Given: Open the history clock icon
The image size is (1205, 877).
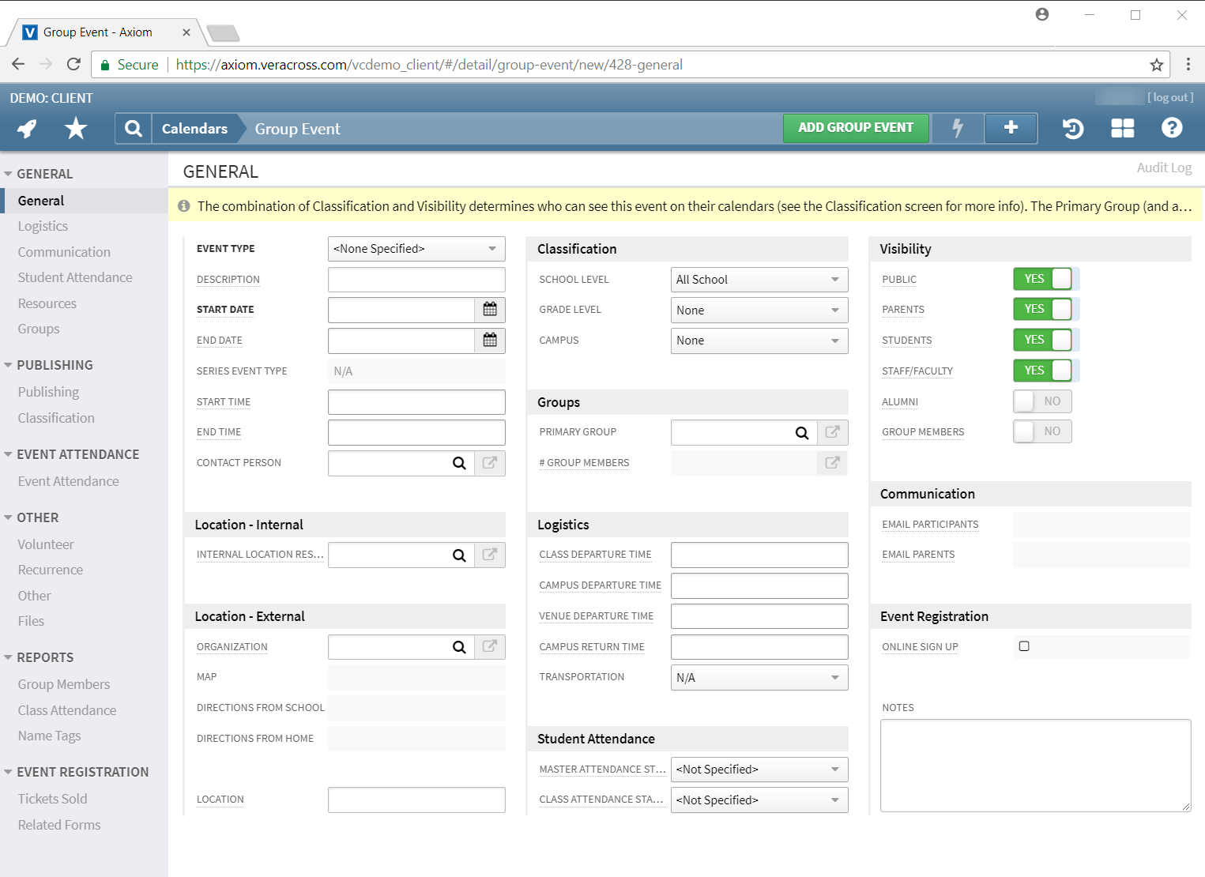Looking at the screenshot, I should pyautogui.click(x=1072, y=128).
